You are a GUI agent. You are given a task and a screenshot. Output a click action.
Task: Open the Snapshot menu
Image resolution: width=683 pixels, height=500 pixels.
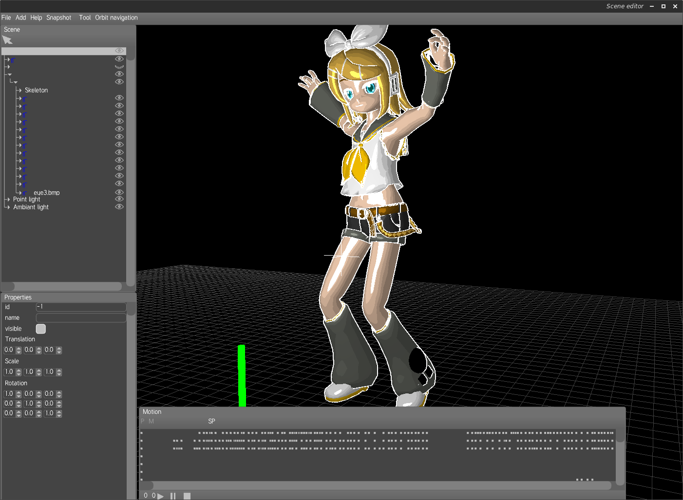[59, 18]
